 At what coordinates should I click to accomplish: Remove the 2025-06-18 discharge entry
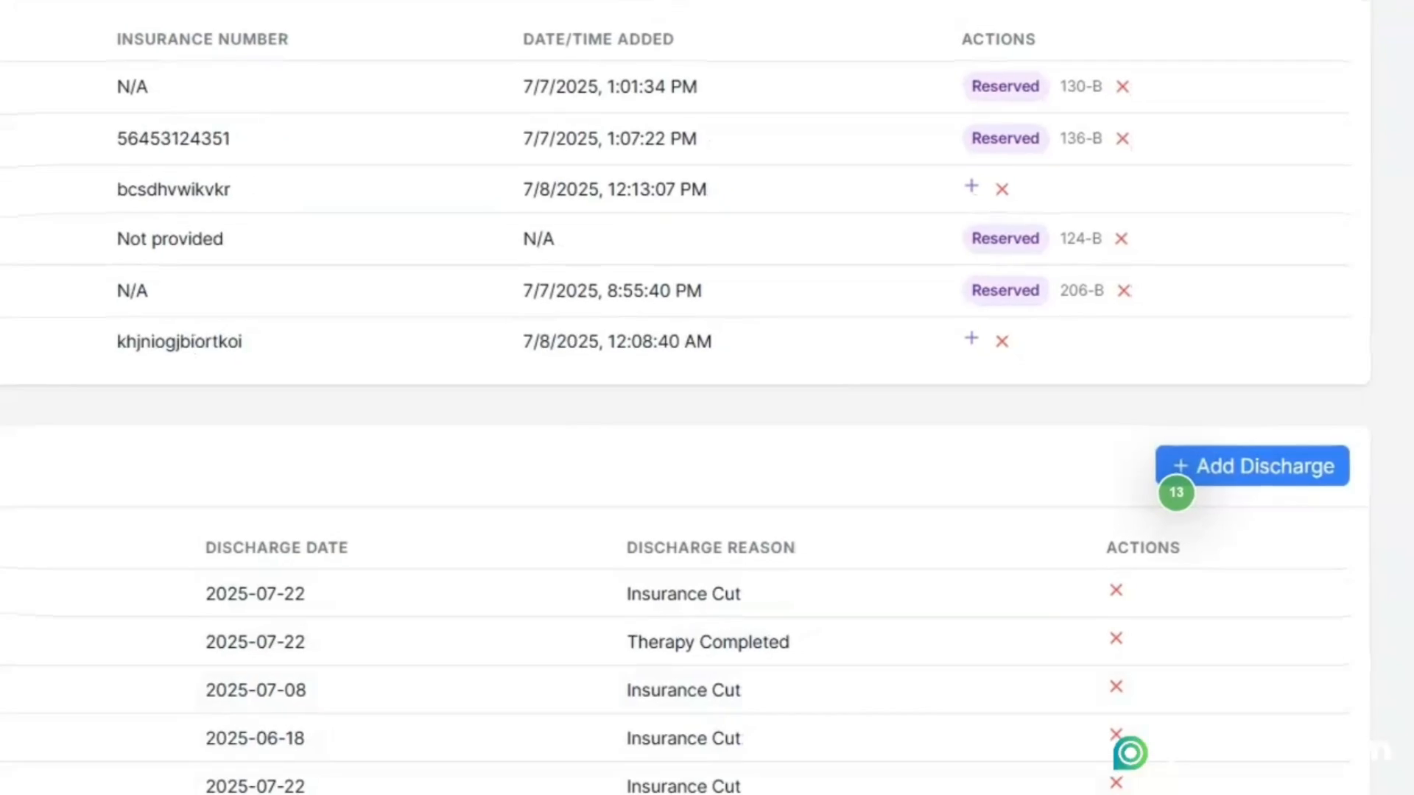[1116, 735]
